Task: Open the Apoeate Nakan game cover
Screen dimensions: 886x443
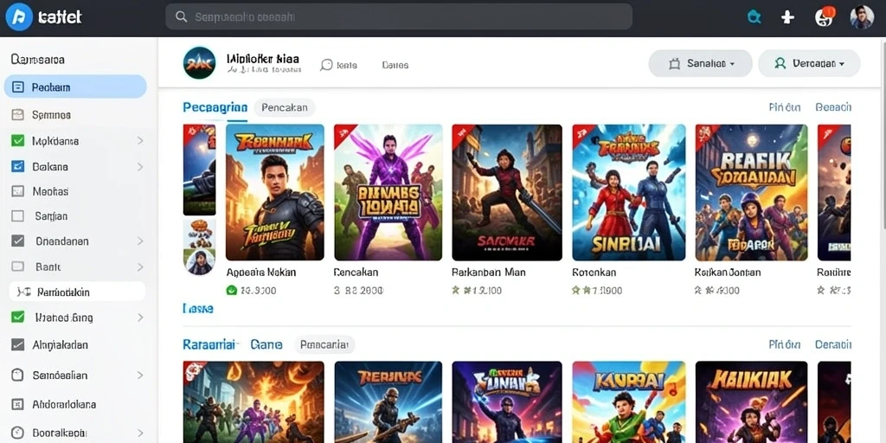Action: (274, 193)
